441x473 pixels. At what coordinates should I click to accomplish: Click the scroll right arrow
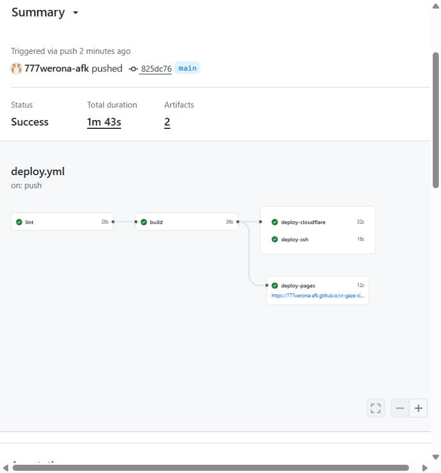[x=424, y=468]
